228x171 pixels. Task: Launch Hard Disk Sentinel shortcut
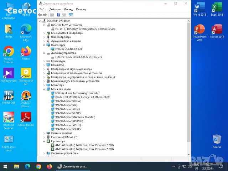pos(9,119)
